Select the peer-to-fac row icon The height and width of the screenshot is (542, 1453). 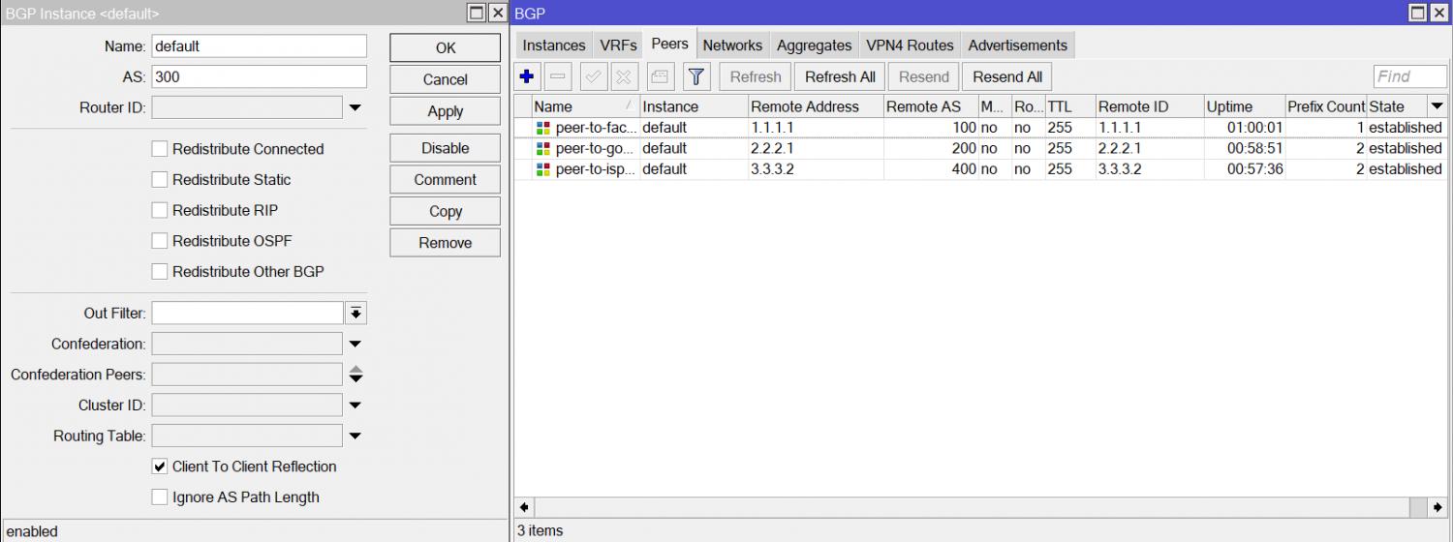click(x=542, y=128)
